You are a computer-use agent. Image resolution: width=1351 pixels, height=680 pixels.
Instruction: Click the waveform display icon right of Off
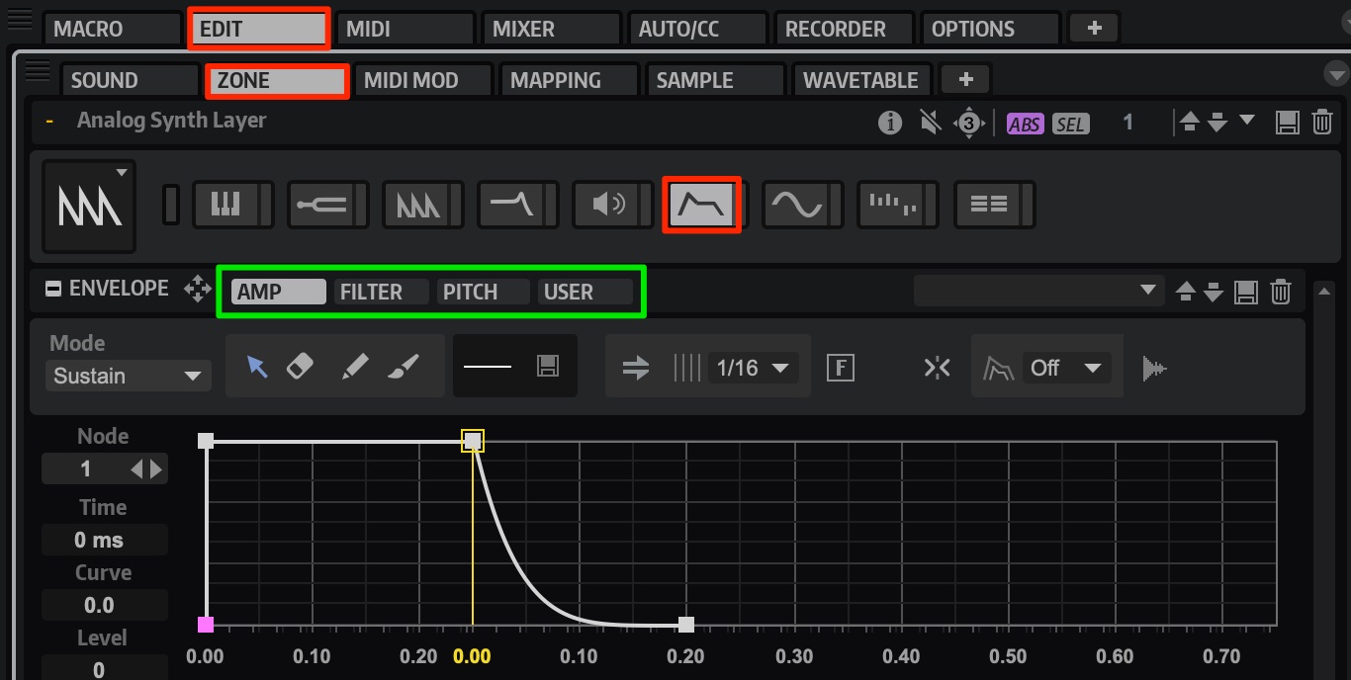1154,369
